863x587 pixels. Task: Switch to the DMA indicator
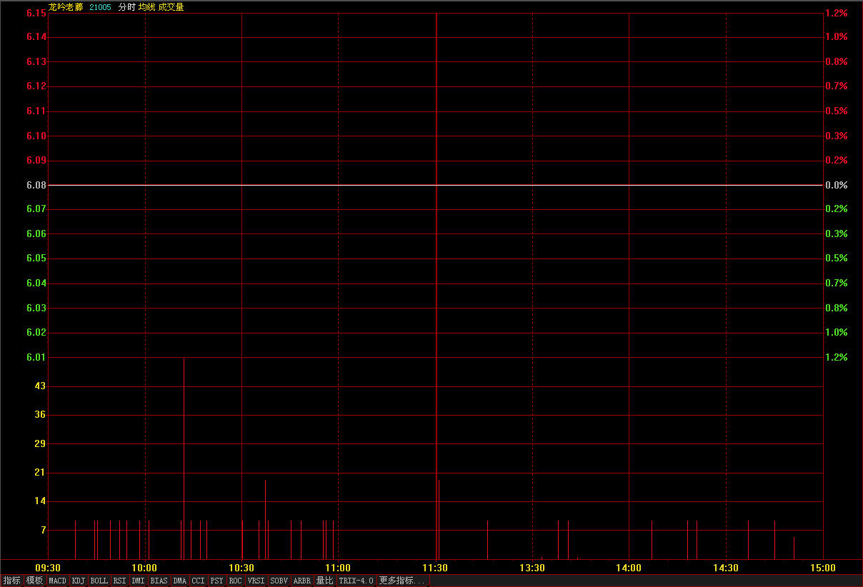tap(180, 581)
